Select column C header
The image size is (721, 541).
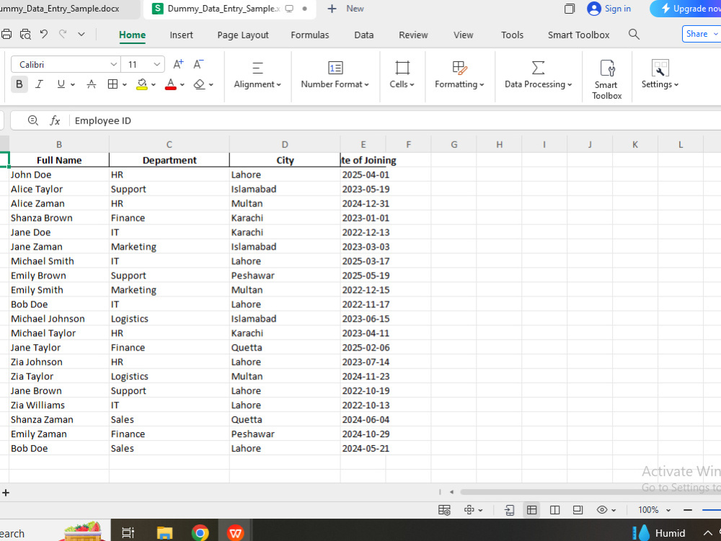pos(169,144)
